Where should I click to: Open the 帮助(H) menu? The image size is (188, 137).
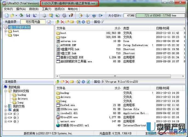[73, 9]
